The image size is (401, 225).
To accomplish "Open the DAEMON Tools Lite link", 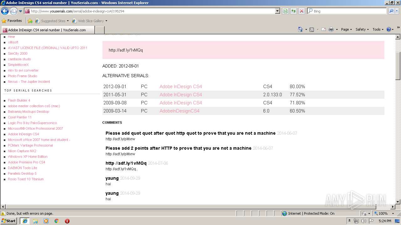I will (x=23, y=168).
